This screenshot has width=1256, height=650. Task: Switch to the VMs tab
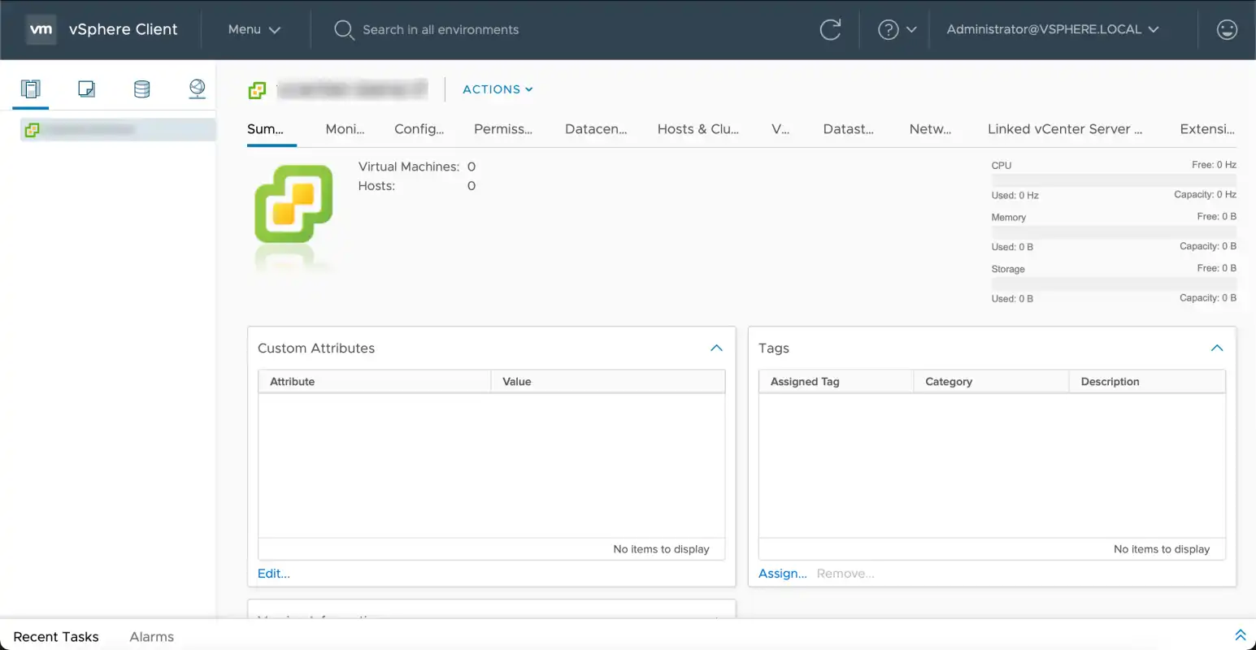780,129
